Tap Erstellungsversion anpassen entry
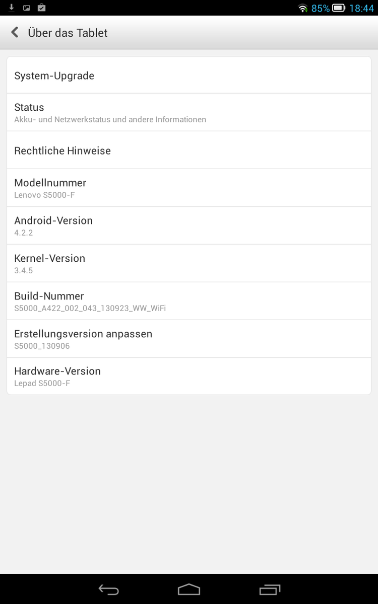 189,339
